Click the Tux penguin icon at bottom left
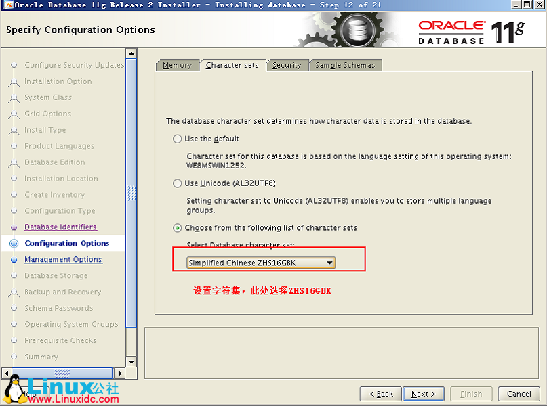This screenshot has width=547, height=406. [14, 387]
